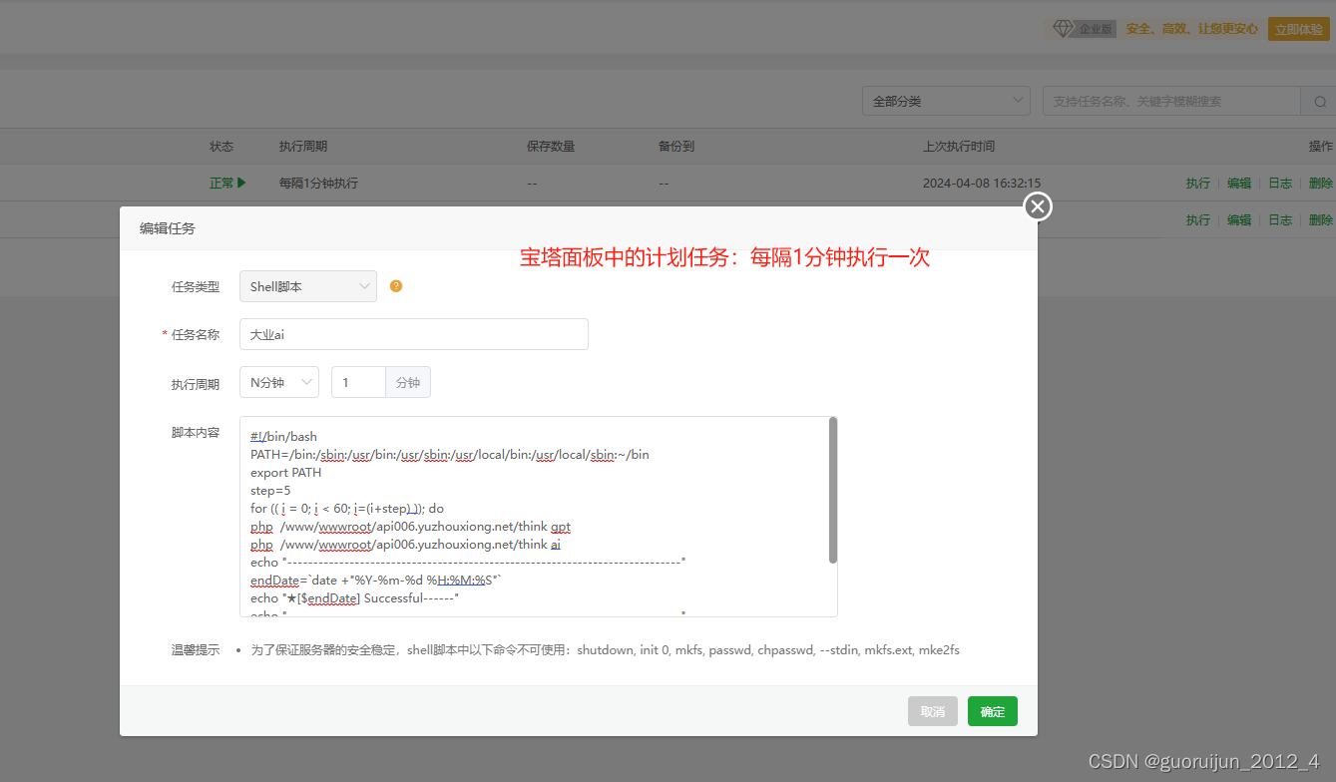This screenshot has height=782, width=1336.
Task: Click the 2024-04-08 16:32:15 timestamp cell
Action: click(x=982, y=184)
